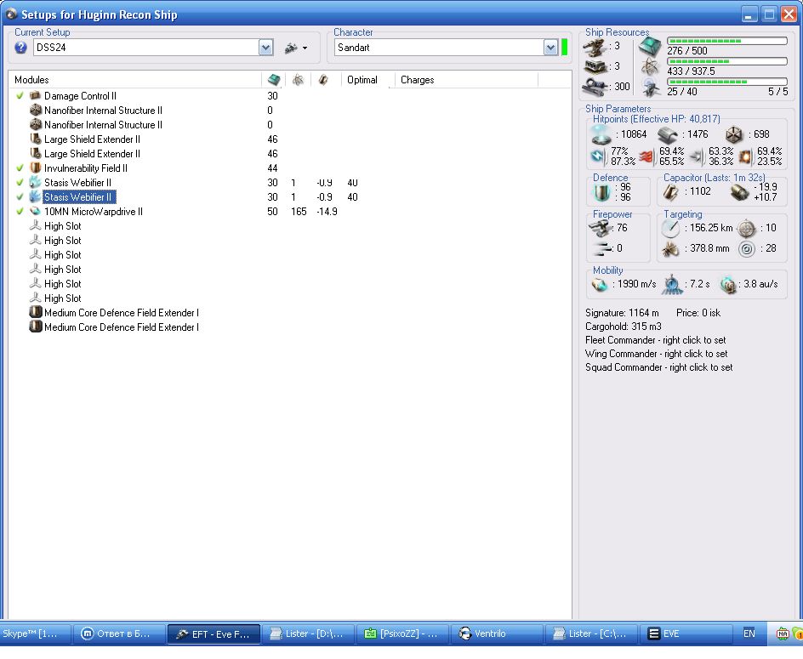803x659 pixels.
Task: Select the Damage Control II row
Action: tap(289, 96)
